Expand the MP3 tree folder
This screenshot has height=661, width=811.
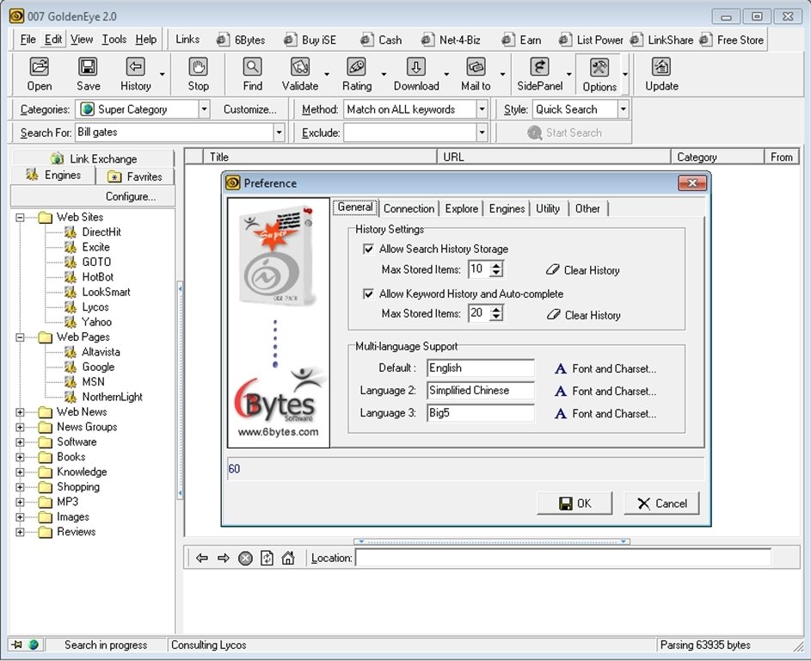click(20, 502)
